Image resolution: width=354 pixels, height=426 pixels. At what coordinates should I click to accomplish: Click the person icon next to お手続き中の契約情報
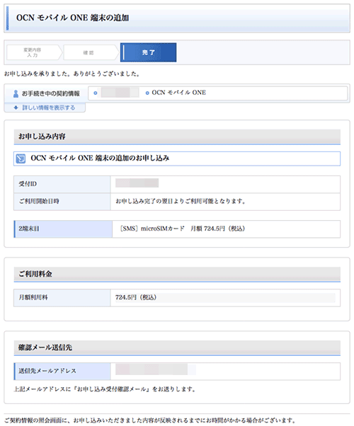point(16,93)
